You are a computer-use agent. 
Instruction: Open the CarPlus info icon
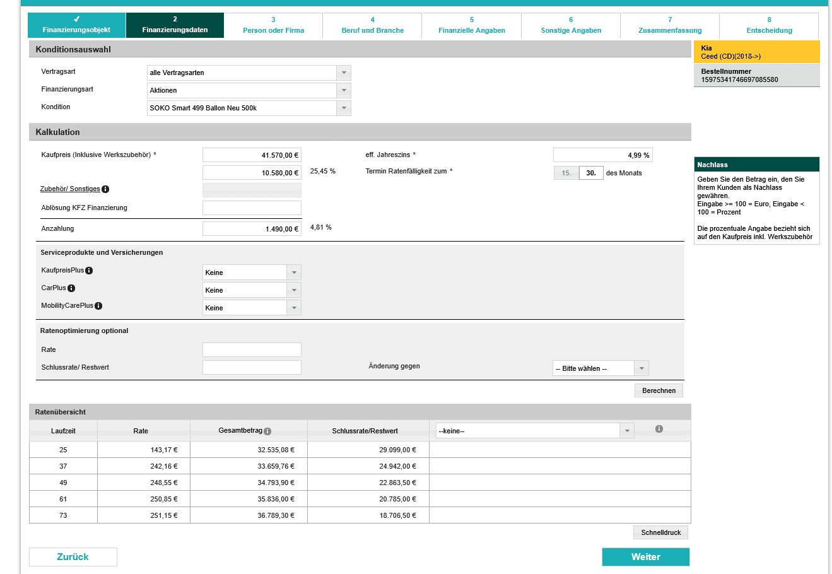(x=71, y=288)
